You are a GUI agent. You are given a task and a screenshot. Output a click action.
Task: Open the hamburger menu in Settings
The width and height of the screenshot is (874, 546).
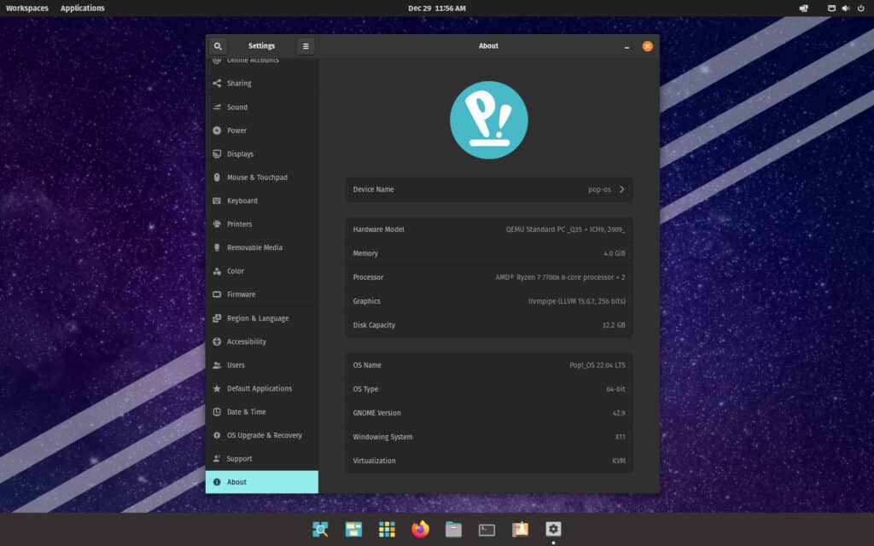305,45
